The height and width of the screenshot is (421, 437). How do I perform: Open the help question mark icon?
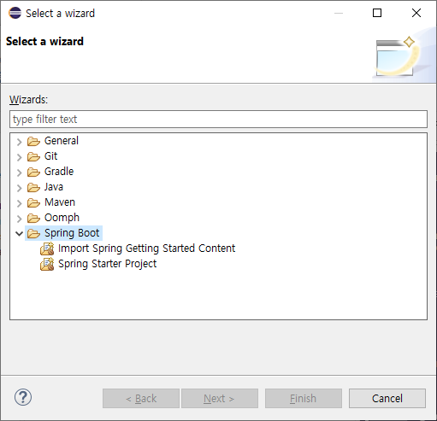(23, 397)
